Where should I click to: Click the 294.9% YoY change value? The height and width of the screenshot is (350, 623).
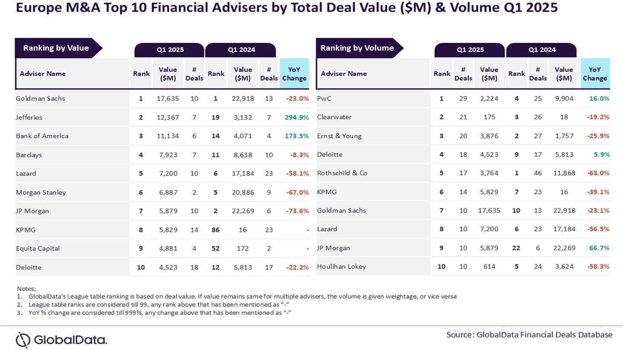coord(297,117)
